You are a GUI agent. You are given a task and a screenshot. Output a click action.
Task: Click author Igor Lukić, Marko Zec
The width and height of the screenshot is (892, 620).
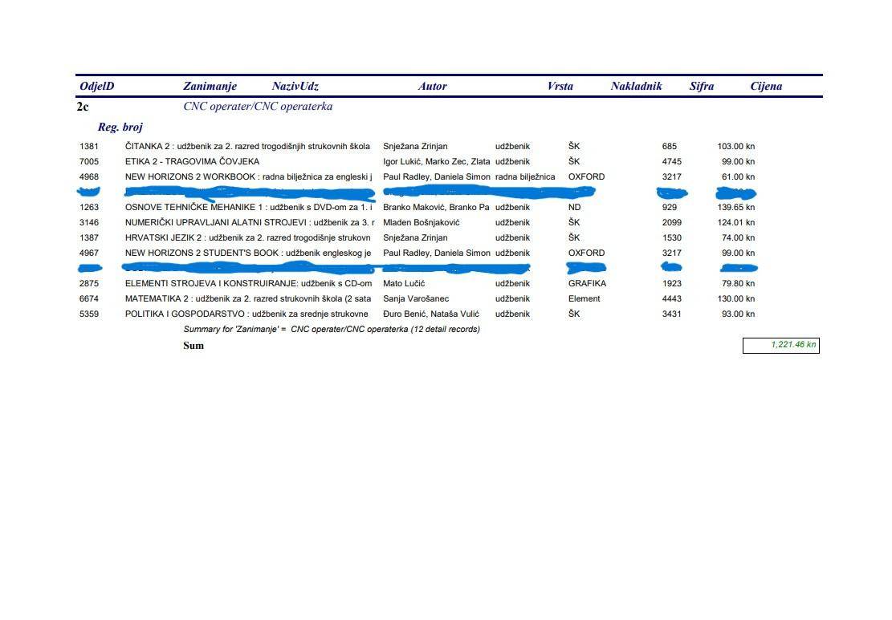(436, 162)
